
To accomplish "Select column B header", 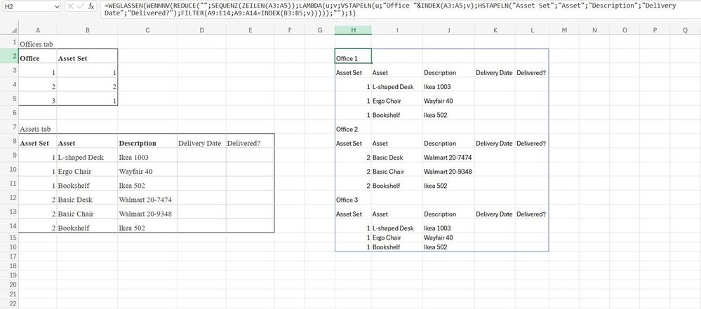I will coord(87,30).
